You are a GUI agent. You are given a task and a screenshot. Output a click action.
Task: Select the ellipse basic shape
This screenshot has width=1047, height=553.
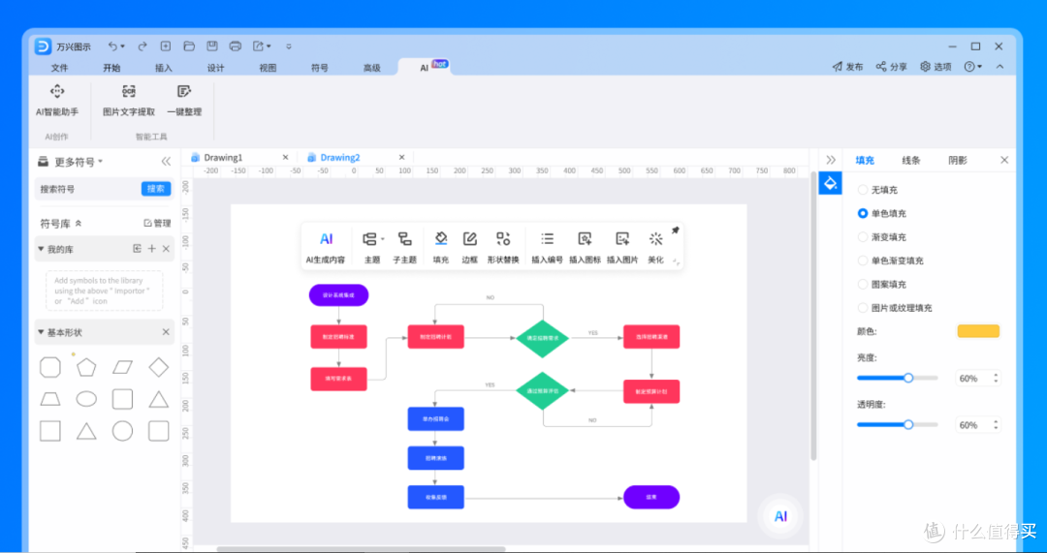(86, 400)
